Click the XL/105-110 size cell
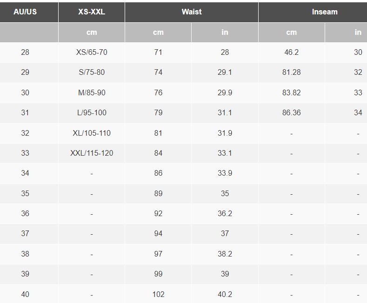Viewport: 367px width, 303px height. click(92, 133)
